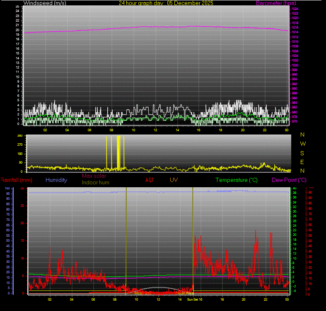Click the Windspeed (m/s) axis title

[45, 3]
